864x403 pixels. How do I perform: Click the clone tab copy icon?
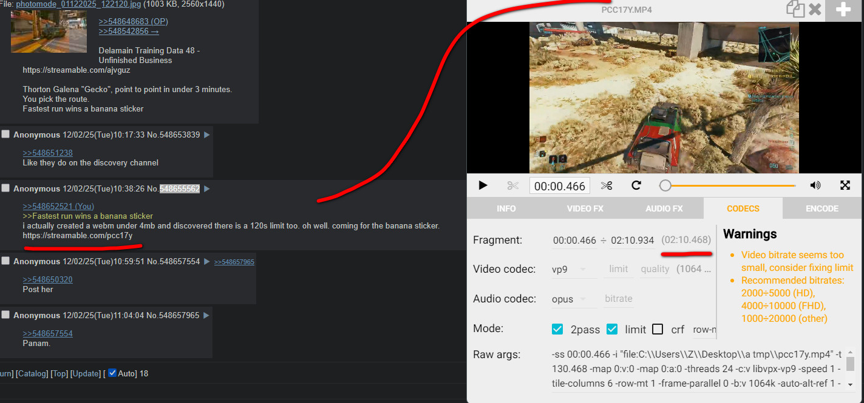[x=795, y=8]
